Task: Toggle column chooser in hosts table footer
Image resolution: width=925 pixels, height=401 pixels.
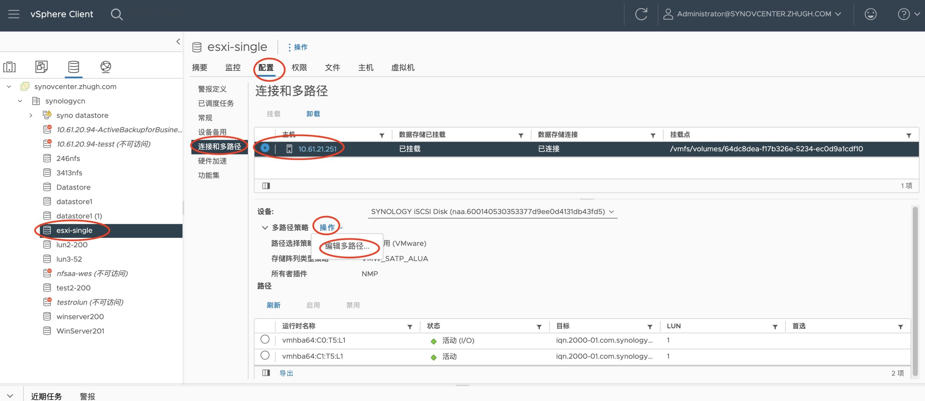Action: [x=266, y=186]
